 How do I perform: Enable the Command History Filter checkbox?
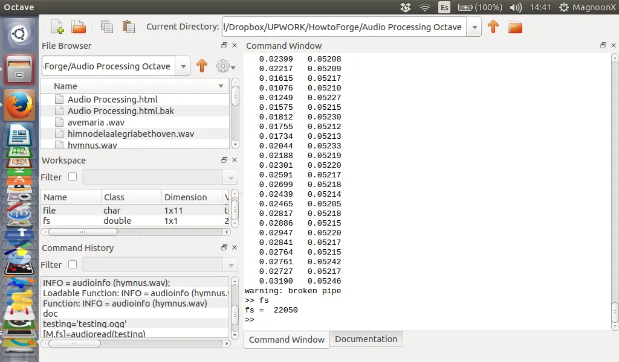pyautogui.click(x=73, y=265)
